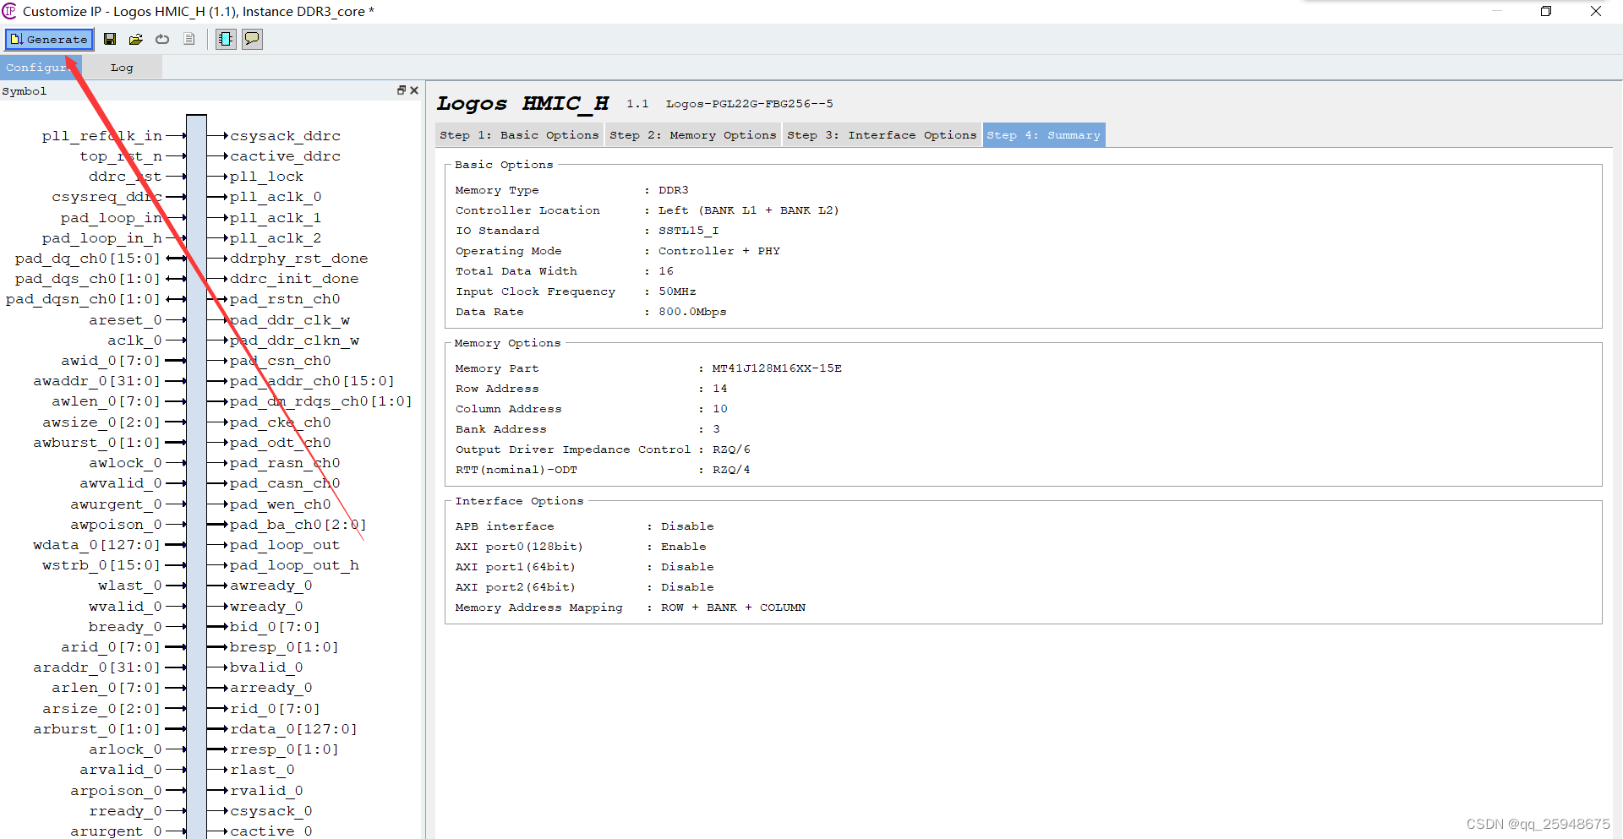Click the Column Address value 10
The width and height of the screenshot is (1623, 839).
[719, 409]
